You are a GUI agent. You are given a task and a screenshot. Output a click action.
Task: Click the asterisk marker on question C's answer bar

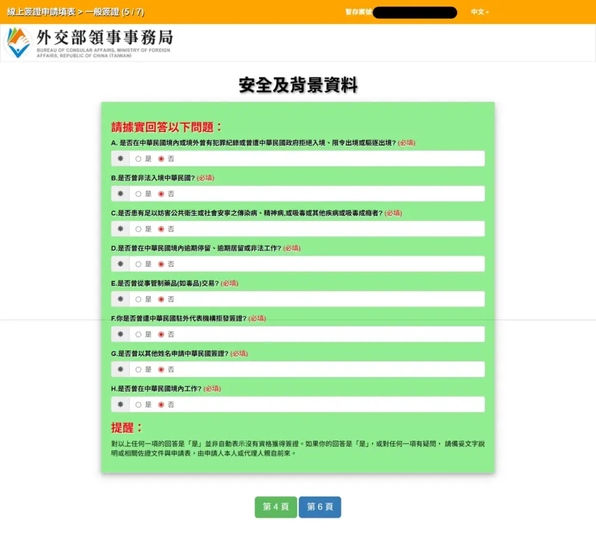point(120,228)
